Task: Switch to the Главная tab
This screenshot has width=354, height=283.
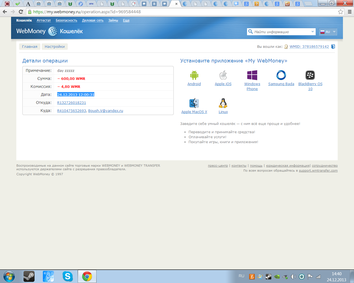Action: click(30, 46)
